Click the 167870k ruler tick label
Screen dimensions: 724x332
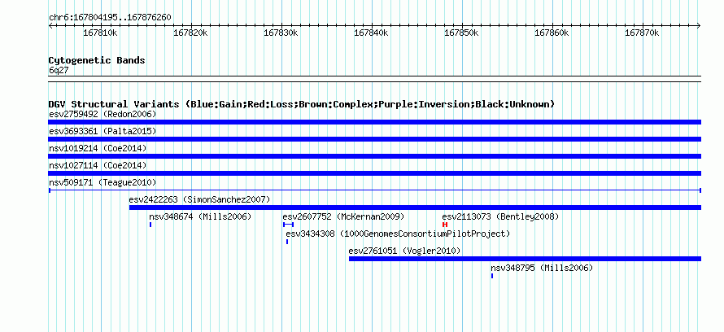click(x=642, y=33)
